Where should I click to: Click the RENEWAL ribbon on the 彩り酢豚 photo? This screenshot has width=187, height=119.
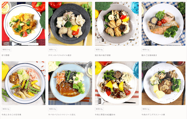click(5, 5)
